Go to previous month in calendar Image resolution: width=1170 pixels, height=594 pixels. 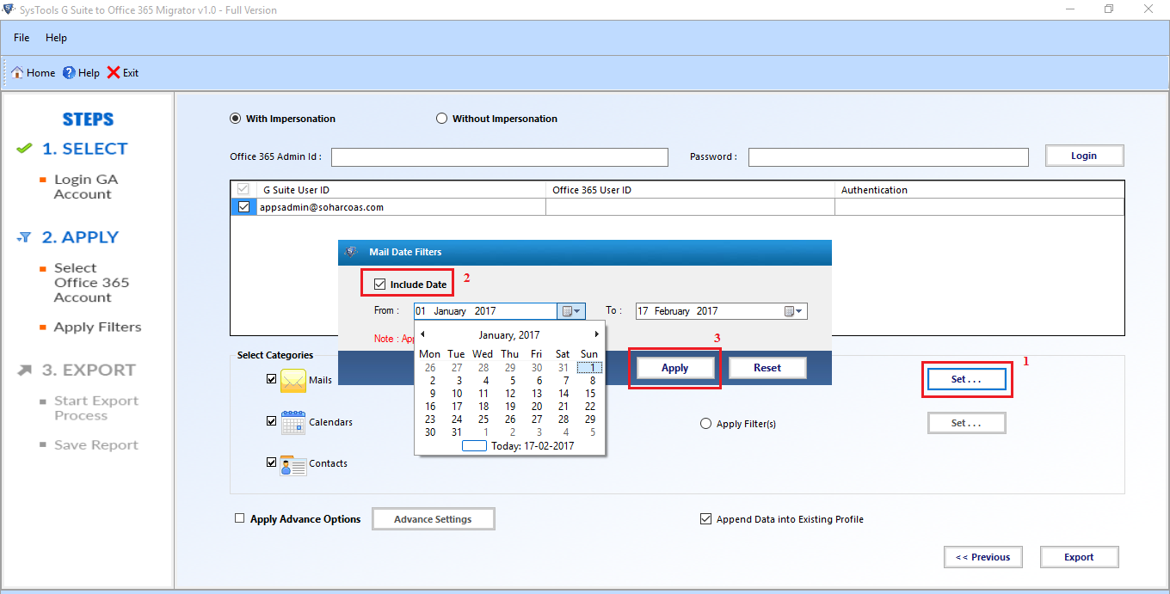tap(422, 334)
